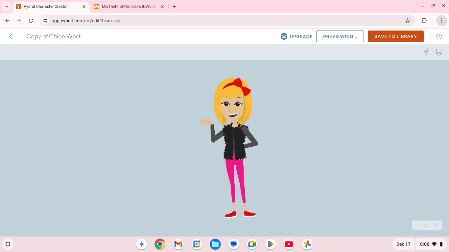Viewport: 449px width, 252px height.
Task: Open the Play Store from the shelf
Action: 271,244
